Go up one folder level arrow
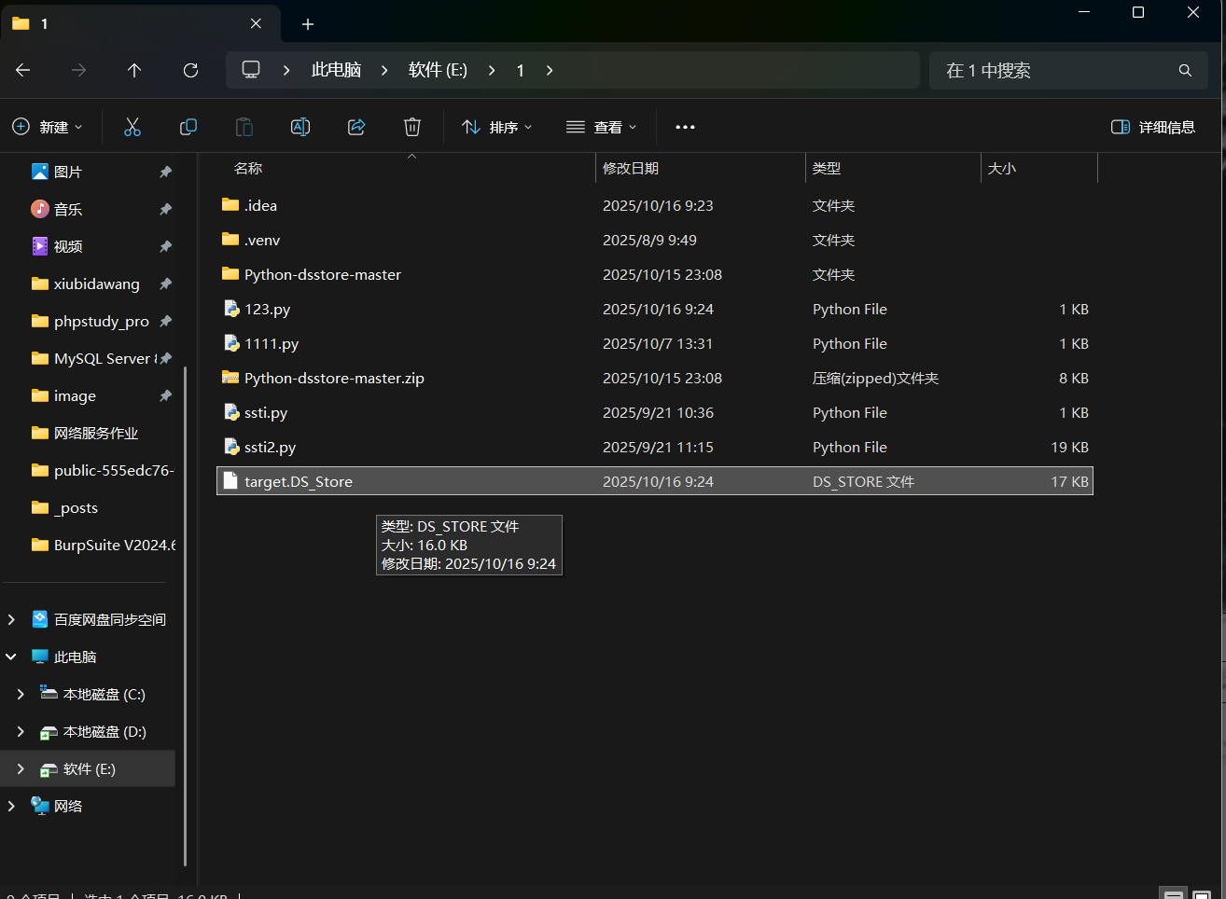Image resolution: width=1226 pixels, height=899 pixels. pyautogui.click(x=134, y=70)
